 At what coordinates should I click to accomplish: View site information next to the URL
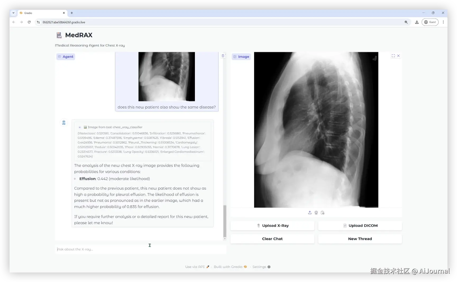click(x=38, y=22)
